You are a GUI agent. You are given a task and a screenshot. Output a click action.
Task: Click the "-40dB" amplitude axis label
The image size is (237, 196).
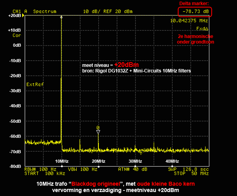pos(15,106)
